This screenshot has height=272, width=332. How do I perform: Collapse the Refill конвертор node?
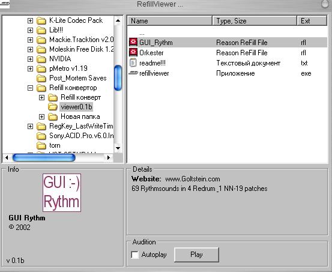click(30, 88)
